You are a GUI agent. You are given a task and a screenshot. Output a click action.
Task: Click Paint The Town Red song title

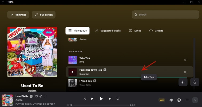click(91, 70)
